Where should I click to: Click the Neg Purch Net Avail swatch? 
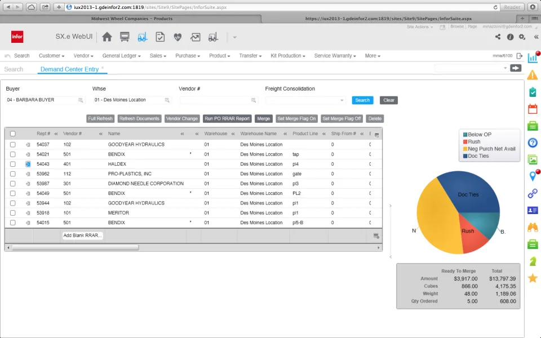tap(465, 149)
